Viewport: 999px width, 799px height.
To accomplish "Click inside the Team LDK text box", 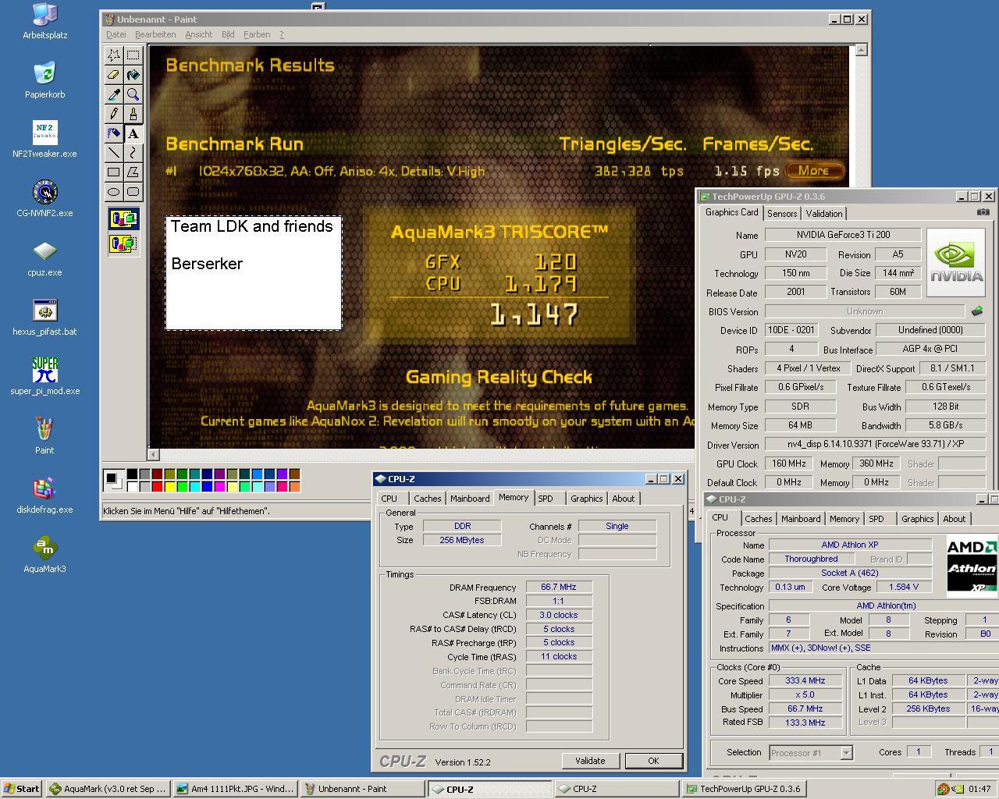I will [x=253, y=273].
